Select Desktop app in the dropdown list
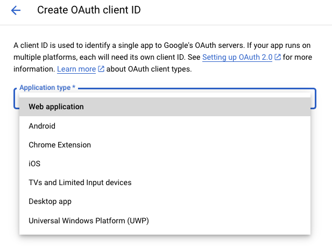The image size is (332, 247). (165, 201)
